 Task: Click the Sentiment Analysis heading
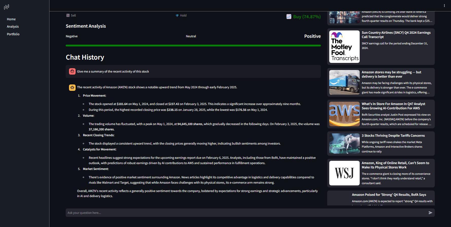click(86, 26)
